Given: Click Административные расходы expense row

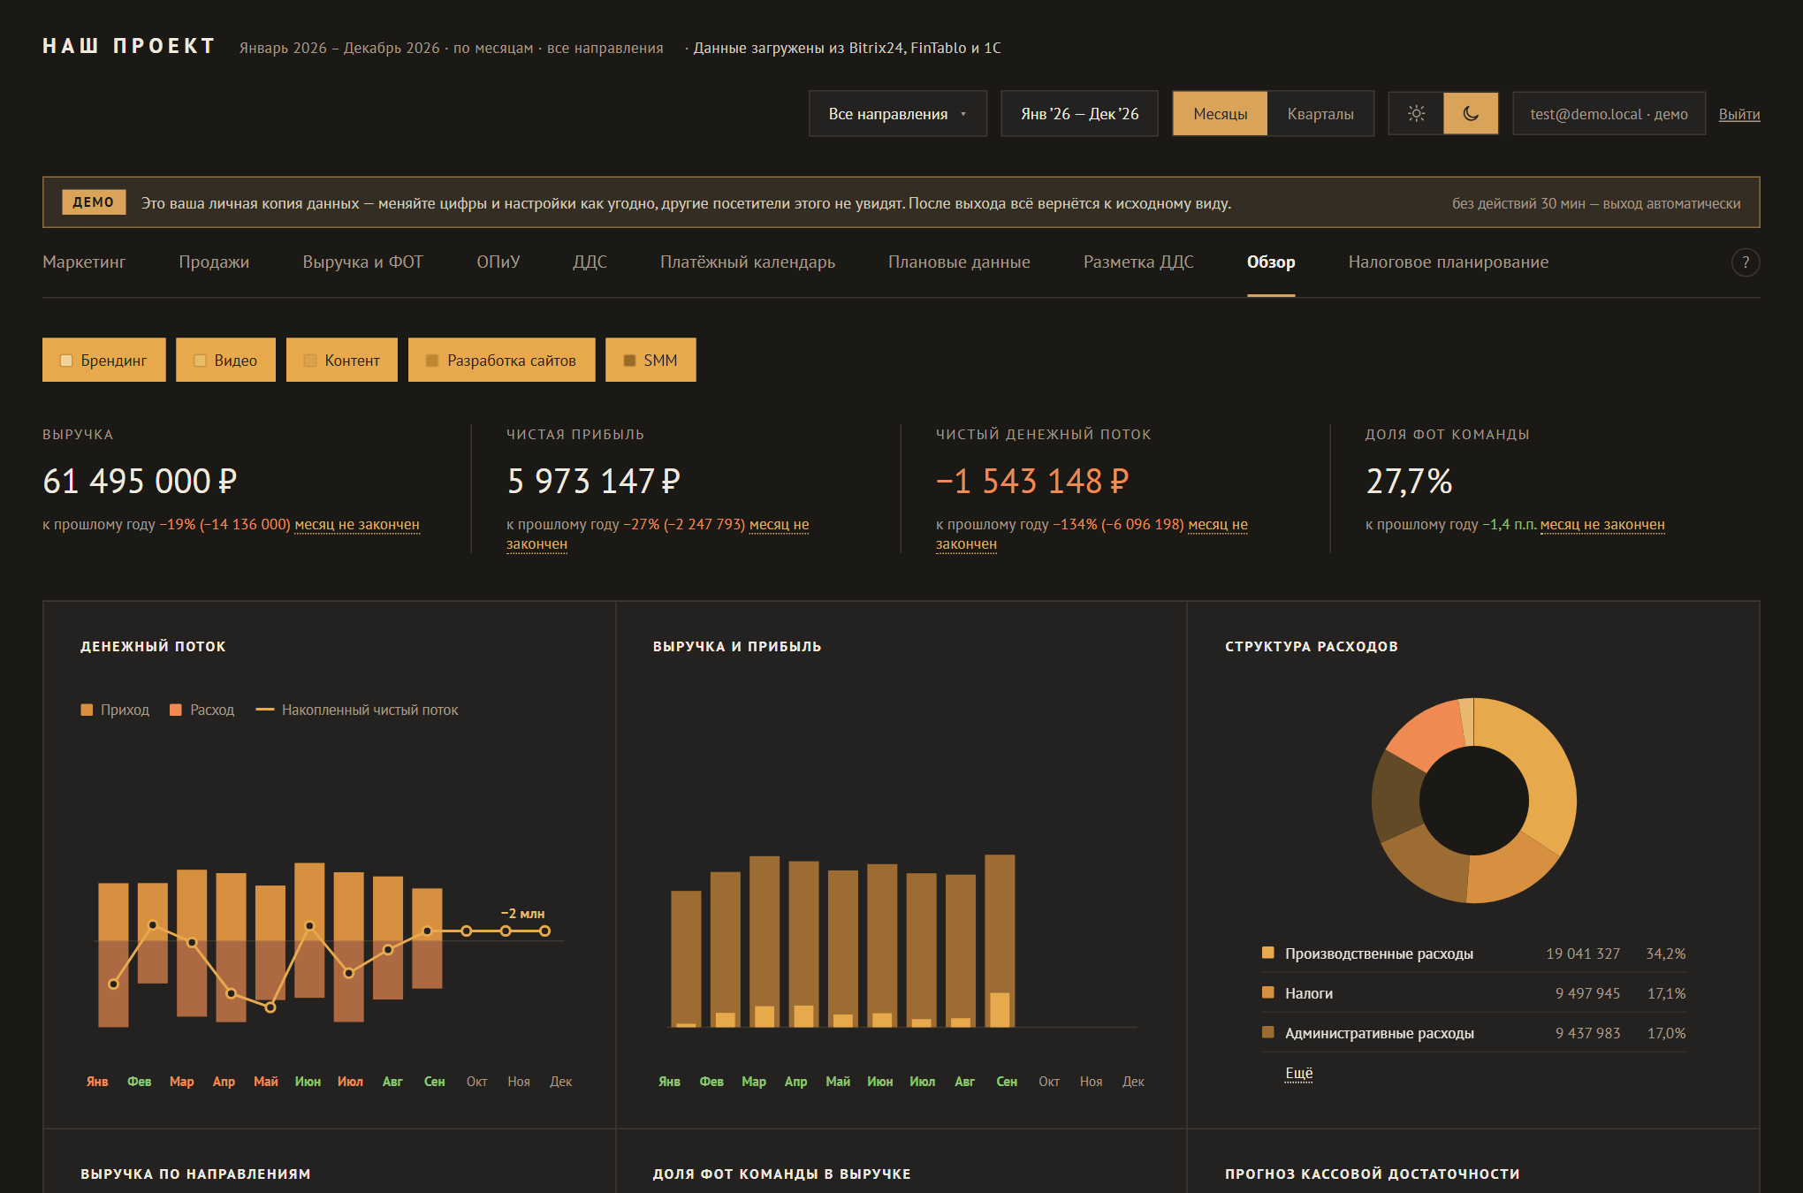Looking at the screenshot, I should click(x=1473, y=1033).
